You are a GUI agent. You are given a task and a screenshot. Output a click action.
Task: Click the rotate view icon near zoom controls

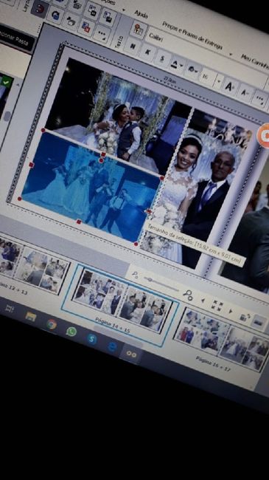click(x=245, y=317)
